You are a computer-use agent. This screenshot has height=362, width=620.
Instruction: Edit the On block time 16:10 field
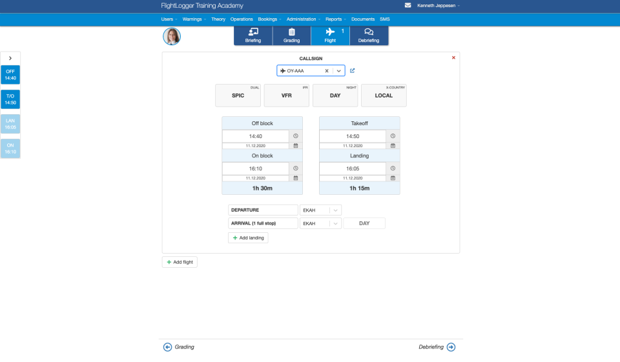click(256, 168)
